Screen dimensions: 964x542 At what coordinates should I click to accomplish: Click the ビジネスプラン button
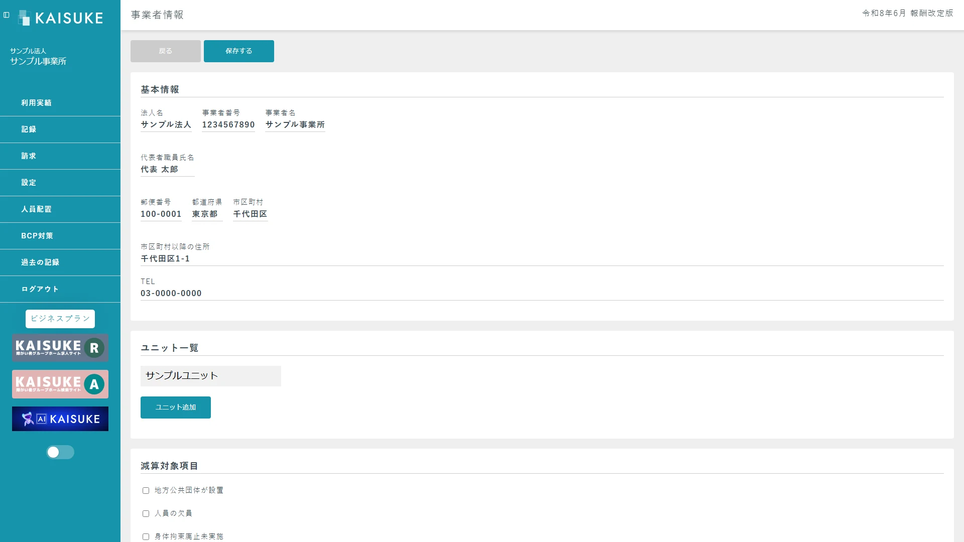tap(60, 319)
